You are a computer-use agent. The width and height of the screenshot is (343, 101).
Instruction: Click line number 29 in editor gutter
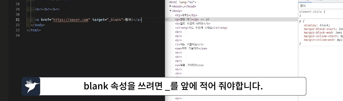(18, 9)
